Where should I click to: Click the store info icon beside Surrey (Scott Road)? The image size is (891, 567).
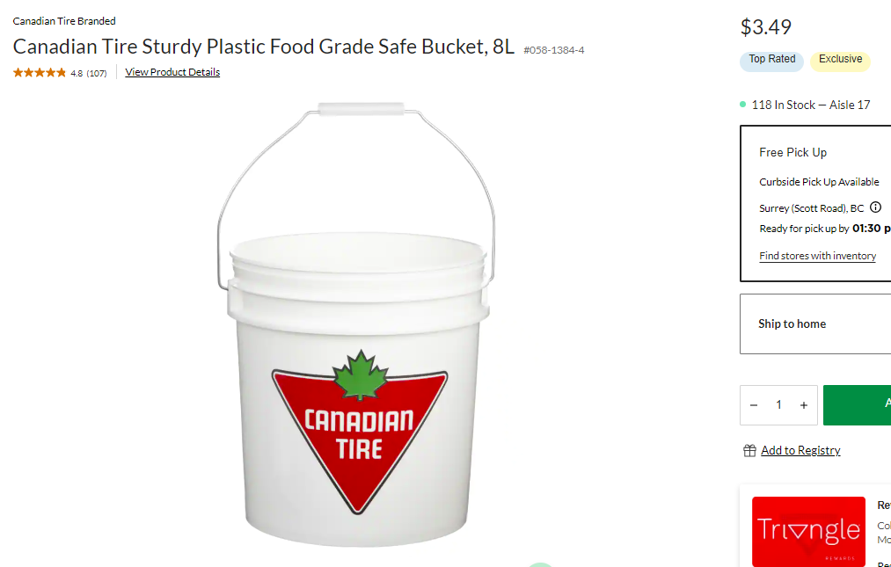click(876, 207)
